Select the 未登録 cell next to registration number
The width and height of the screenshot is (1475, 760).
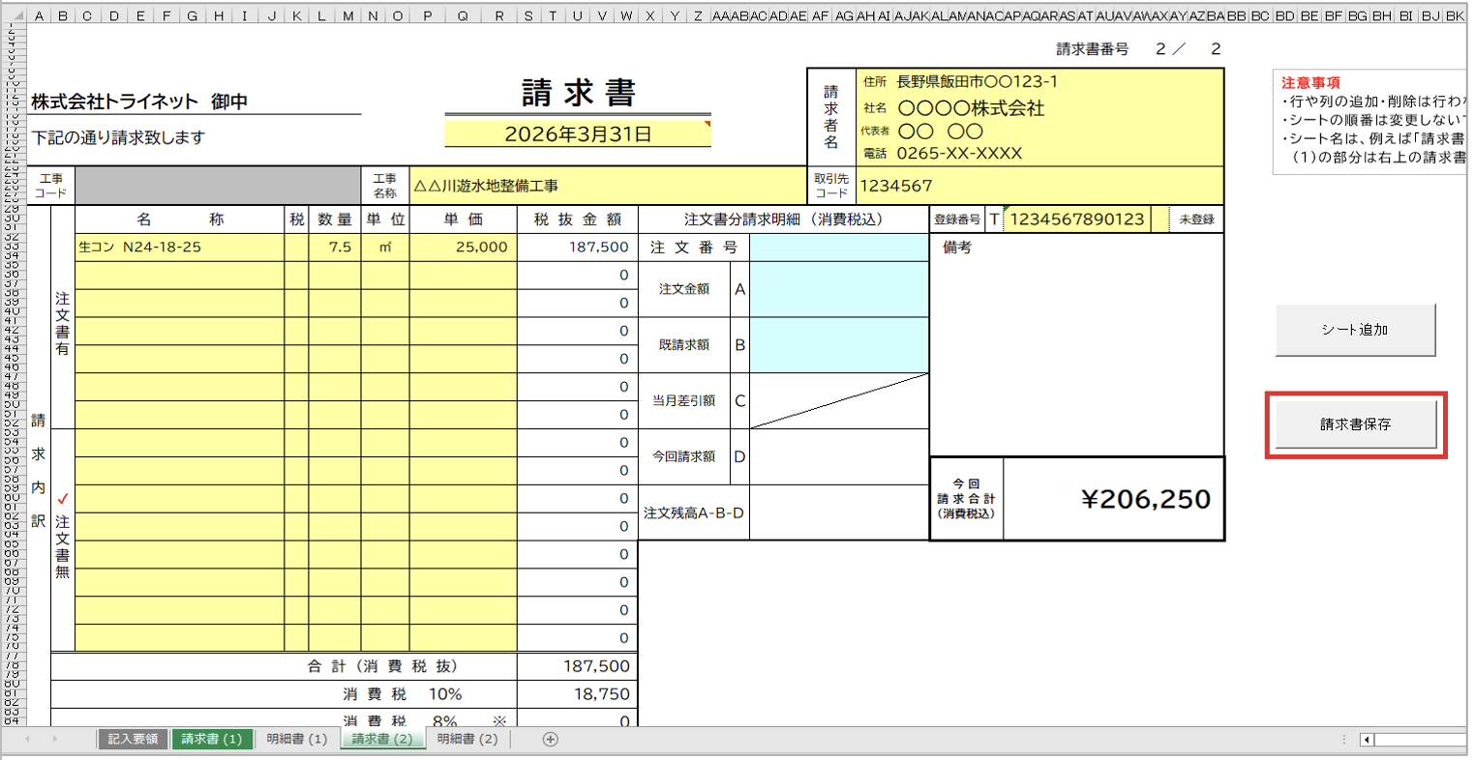[1196, 219]
